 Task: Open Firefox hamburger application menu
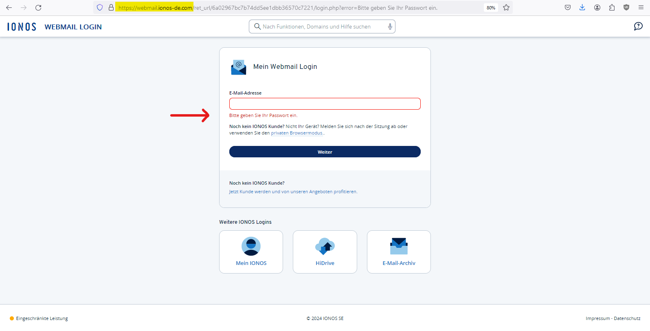pyautogui.click(x=641, y=8)
